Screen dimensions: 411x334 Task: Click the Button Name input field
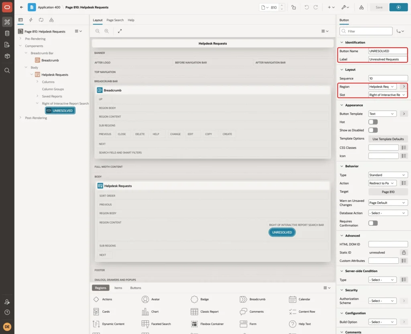(388, 51)
